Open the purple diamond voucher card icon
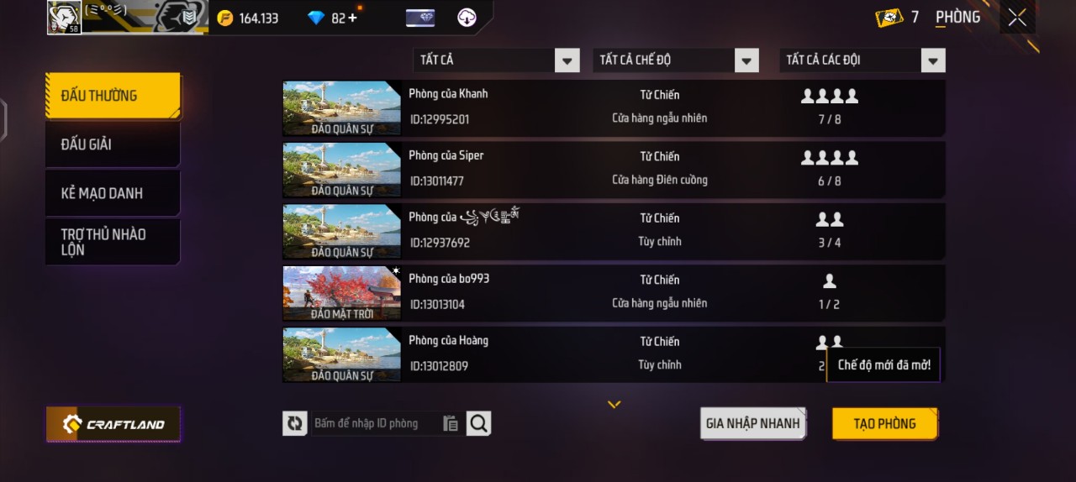Screen dimensions: 1076x482 [420, 18]
